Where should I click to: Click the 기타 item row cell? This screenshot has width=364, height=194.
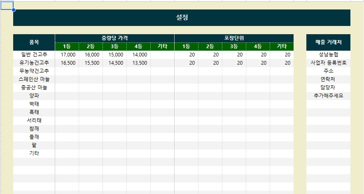coord(34,154)
